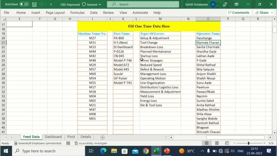This screenshot has height=156, width=277.
Task: Select the Types Of Losses header cell
Action: click(160, 34)
